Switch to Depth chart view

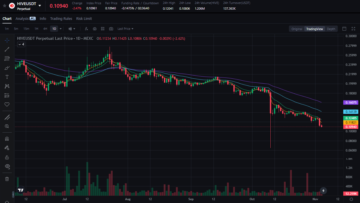coord(331,29)
